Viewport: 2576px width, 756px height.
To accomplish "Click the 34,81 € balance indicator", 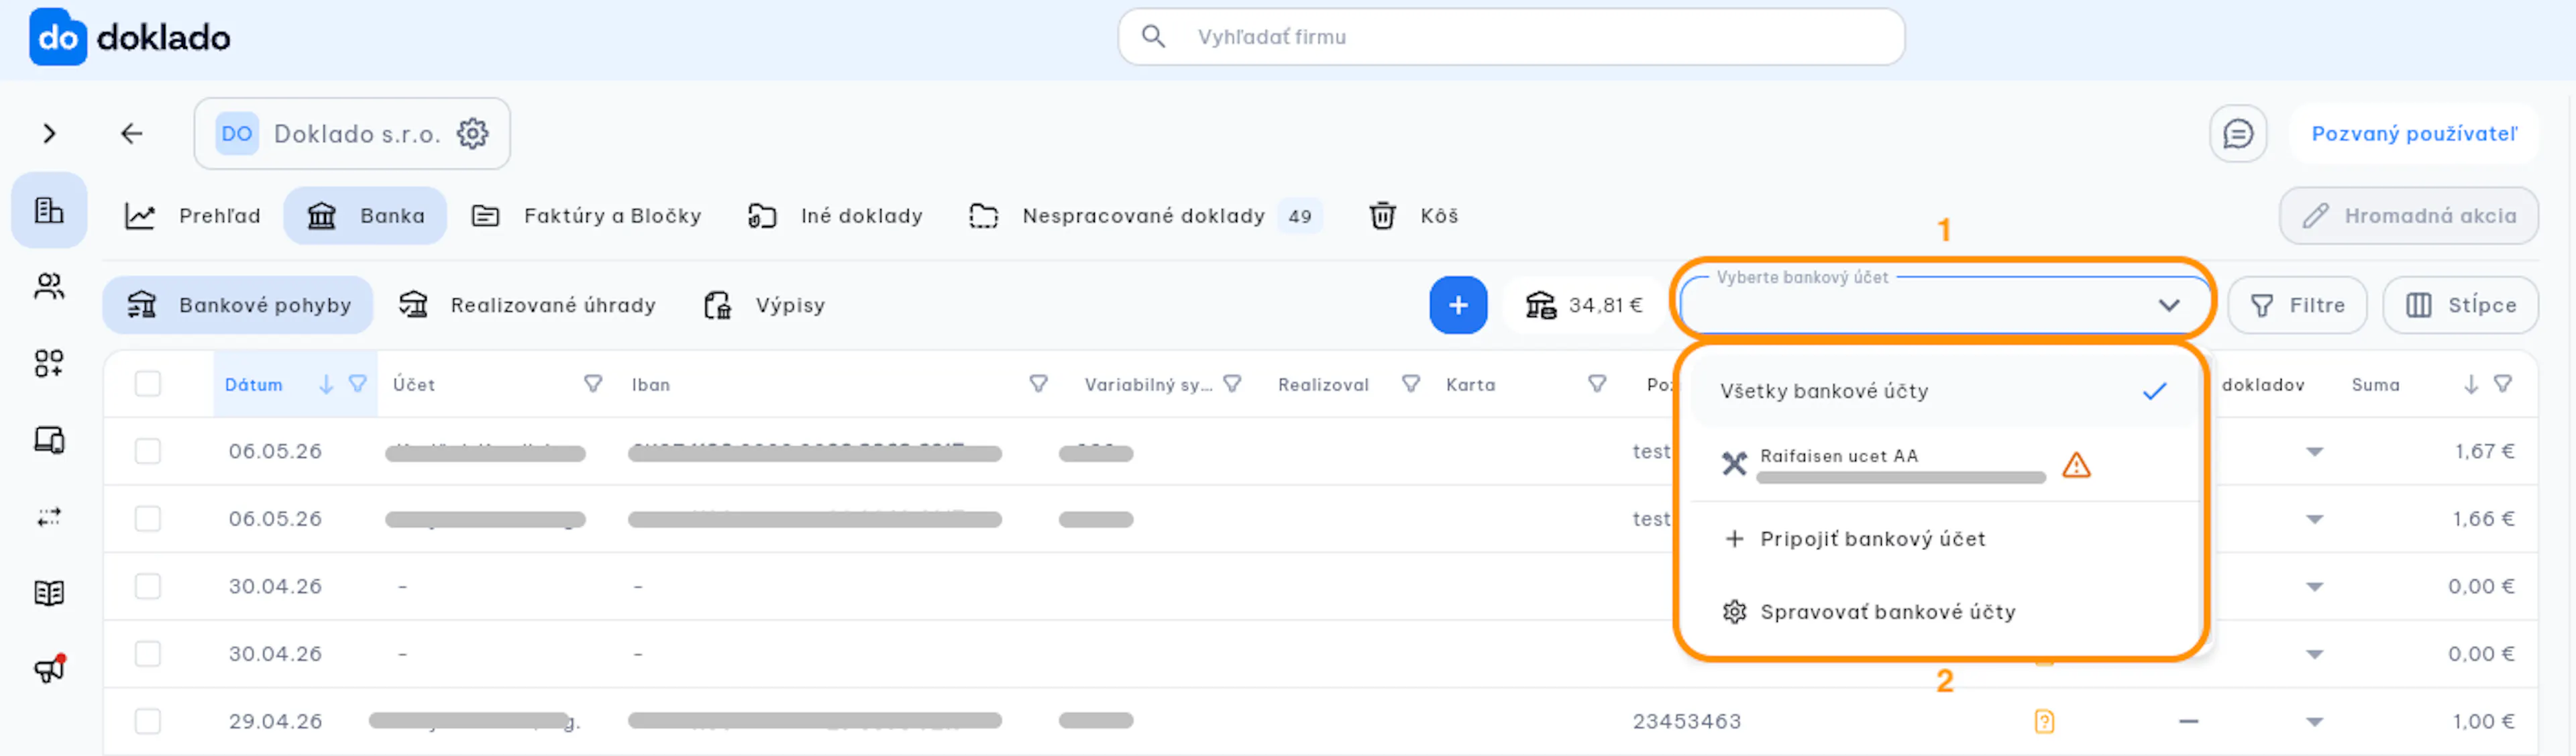I will point(1584,305).
